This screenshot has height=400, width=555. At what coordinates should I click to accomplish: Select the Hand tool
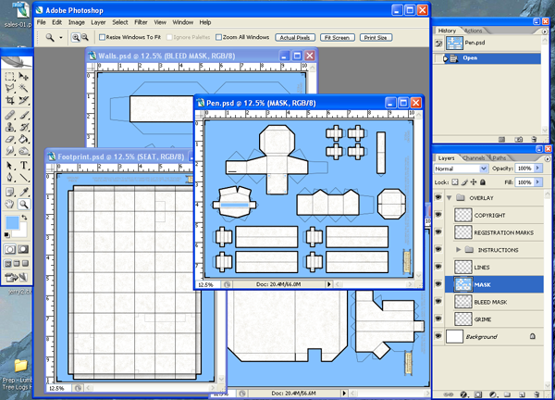pos(10,204)
